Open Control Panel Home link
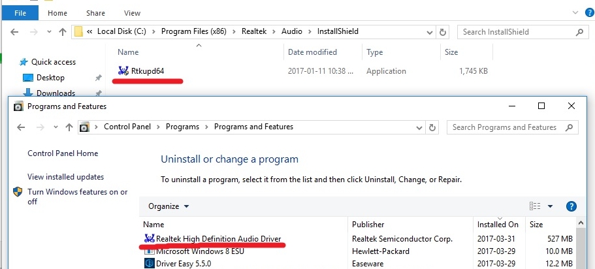The height and width of the screenshot is (269, 595). tap(63, 153)
